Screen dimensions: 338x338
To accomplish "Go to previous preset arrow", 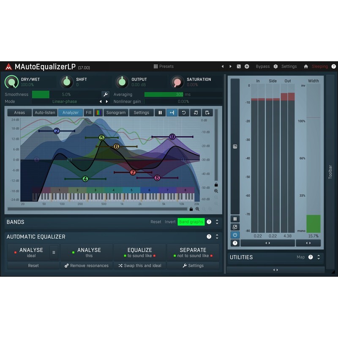I will coord(223,66).
